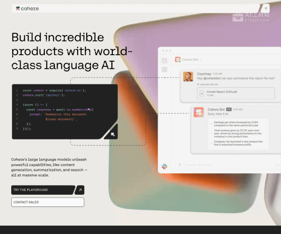281x234 pixels.
Task: Click Courtney's profile photo
Action: [x=188, y=76]
